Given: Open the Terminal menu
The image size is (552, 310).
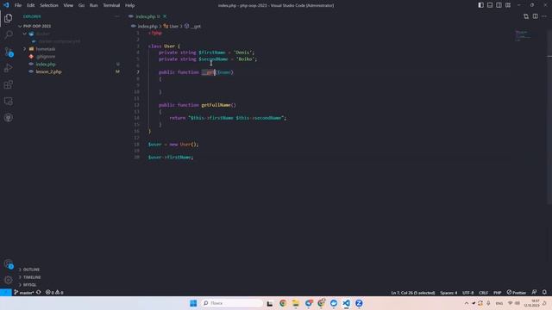Looking at the screenshot, I should (111, 5).
